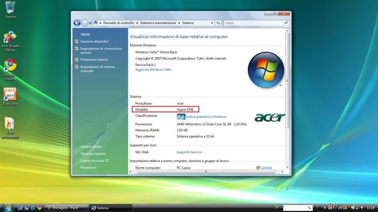This screenshot has width=378, height=212.
Task: Click the IT language indicator
Action: [277, 208]
